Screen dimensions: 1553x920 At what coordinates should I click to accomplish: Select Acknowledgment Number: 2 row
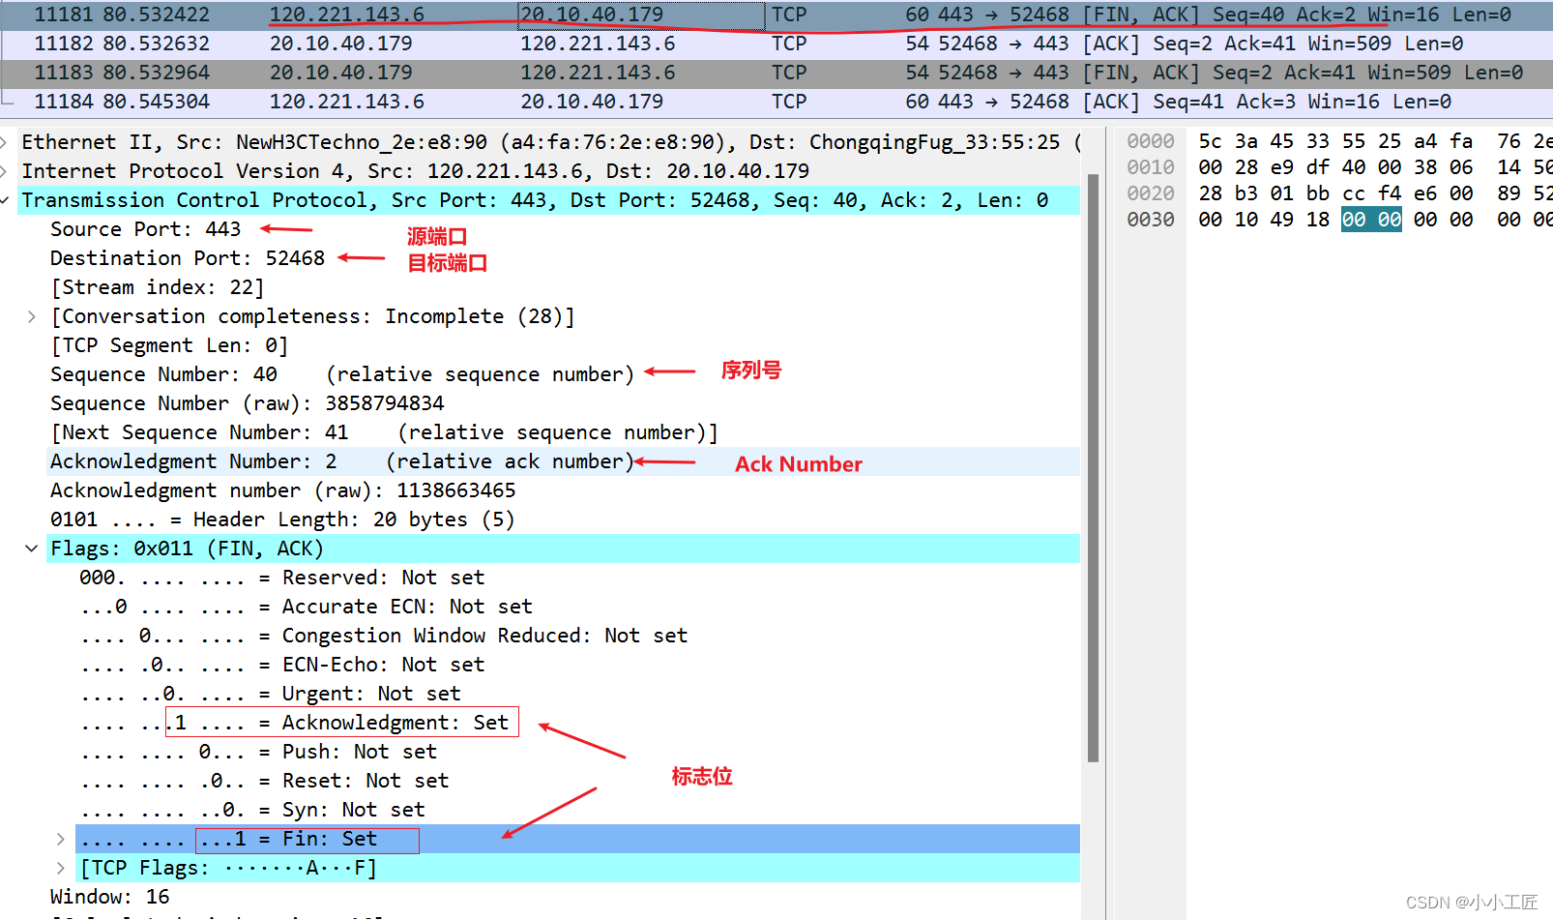(565, 461)
